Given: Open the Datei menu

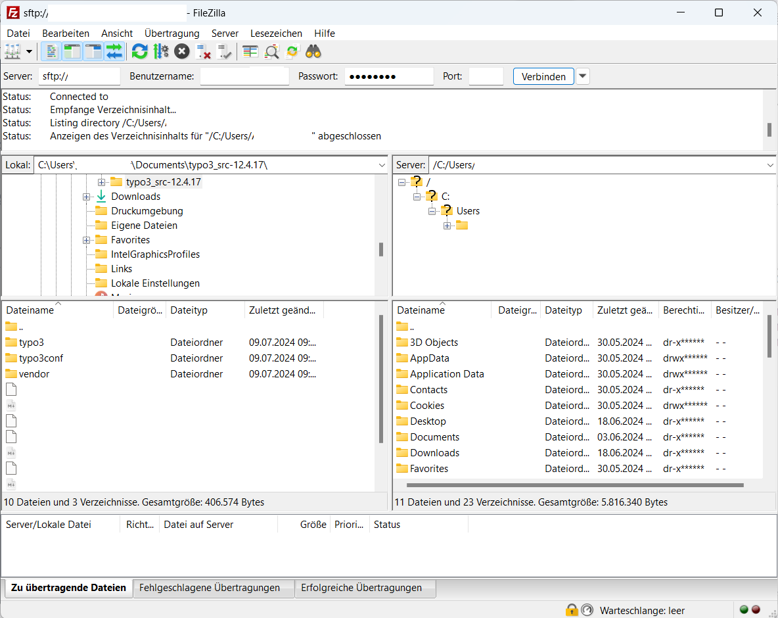Looking at the screenshot, I should [18, 34].
